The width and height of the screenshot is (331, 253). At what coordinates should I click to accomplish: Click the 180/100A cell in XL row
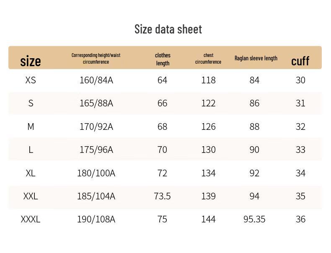(96, 173)
